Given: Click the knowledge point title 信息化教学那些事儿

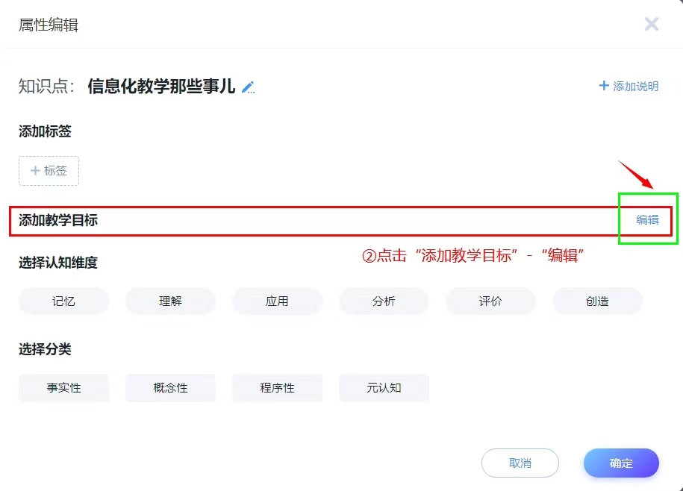Looking at the screenshot, I should [x=161, y=87].
